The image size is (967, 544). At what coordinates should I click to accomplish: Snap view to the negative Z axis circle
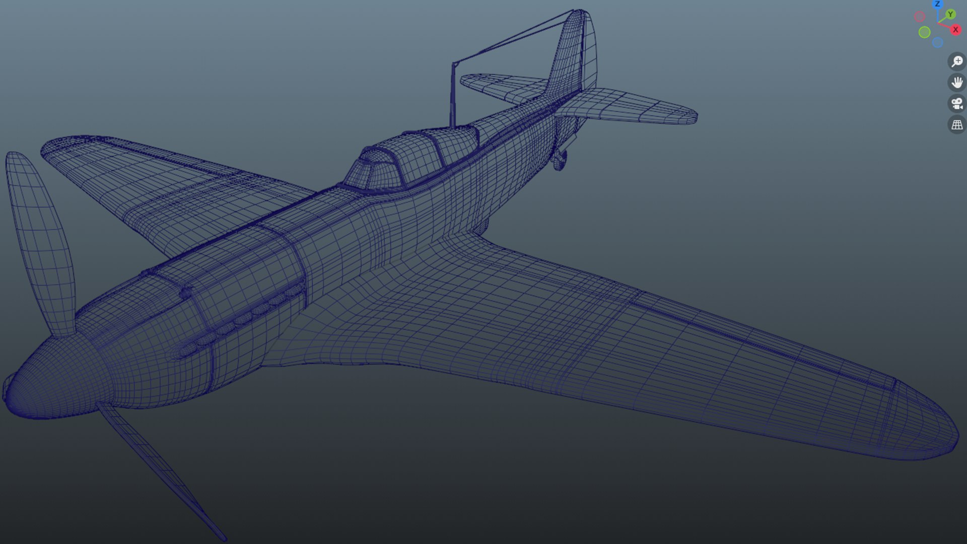pyautogui.click(x=937, y=43)
